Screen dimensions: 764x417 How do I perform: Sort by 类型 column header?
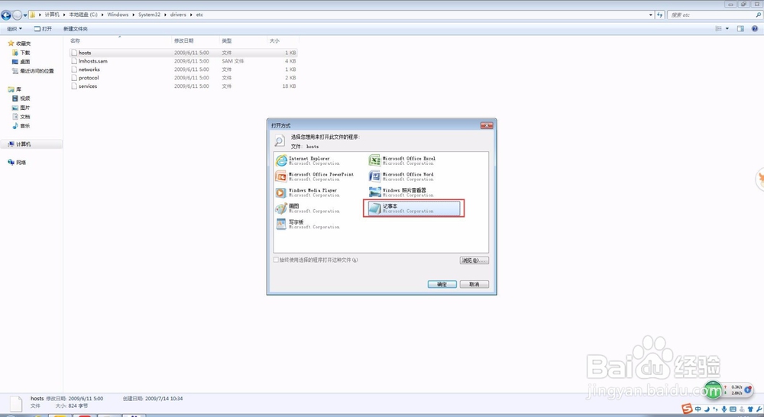click(227, 41)
